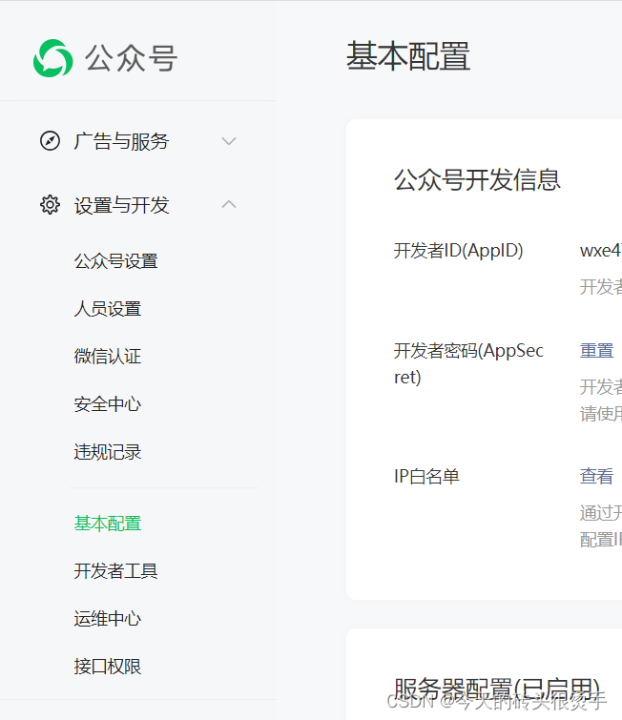622x720 pixels.
Task: Open 人员设置 page
Action: click(x=108, y=309)
